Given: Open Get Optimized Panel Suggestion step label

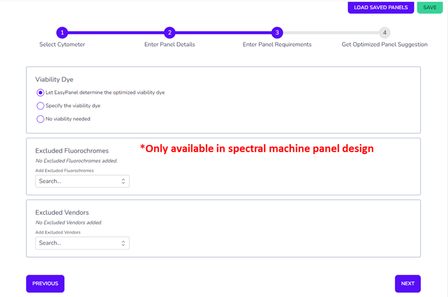Looking at the screenshot, I should coord(384,44).
